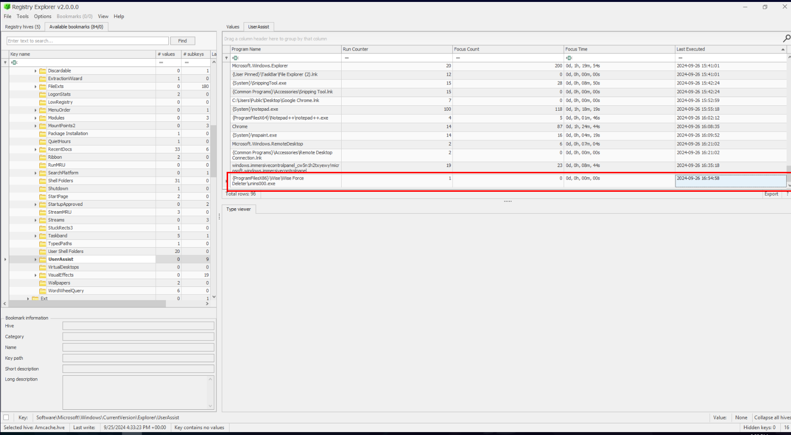The width and height of the screenshot is (791, 435).
Task: Expand the FileExts tree node
Action: (35, 86)
